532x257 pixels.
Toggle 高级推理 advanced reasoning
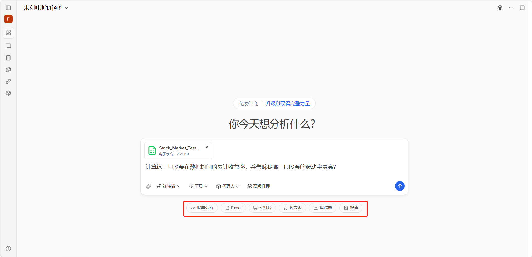[x=258, y=186]
